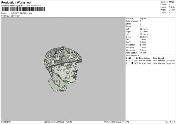The height and width of the screenshot is (124, 176).
Task: Click the Emerald Black color swatch
Action: (x=133, y=63)
